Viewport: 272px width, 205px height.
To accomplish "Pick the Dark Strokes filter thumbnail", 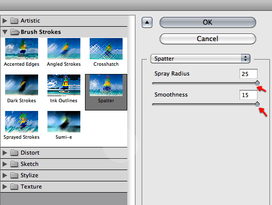I will [22, 85].
